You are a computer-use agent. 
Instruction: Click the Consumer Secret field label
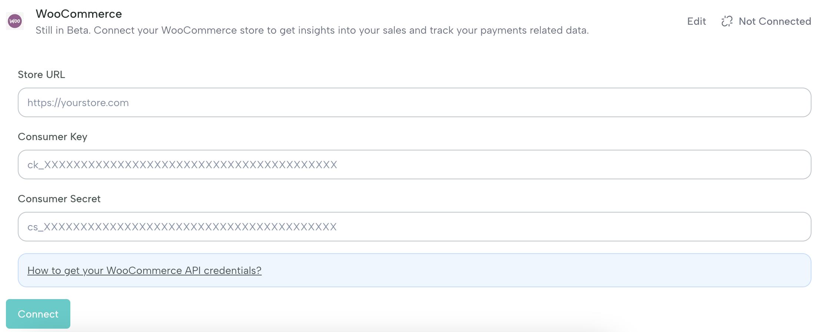[59, 199]
